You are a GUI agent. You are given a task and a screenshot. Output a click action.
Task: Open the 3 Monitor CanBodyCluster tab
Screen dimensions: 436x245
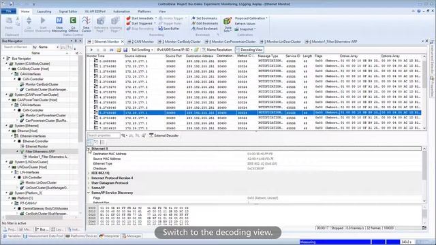pos(179,42)
